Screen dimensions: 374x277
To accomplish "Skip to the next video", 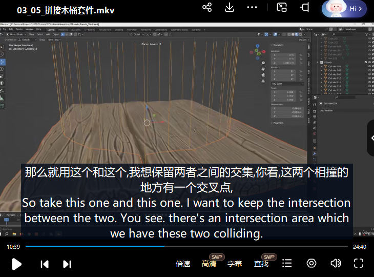I will pyautogui.click(x=67, y=264).
